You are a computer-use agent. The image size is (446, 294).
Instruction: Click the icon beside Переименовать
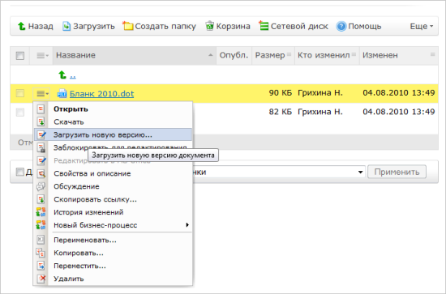[41, 240]
